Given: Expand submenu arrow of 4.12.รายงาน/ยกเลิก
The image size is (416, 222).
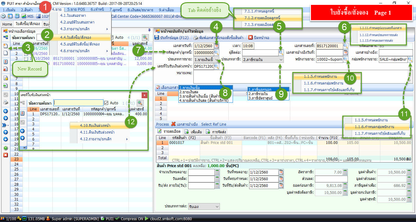Looking at the screenshot, I should (x=127, y=139).
